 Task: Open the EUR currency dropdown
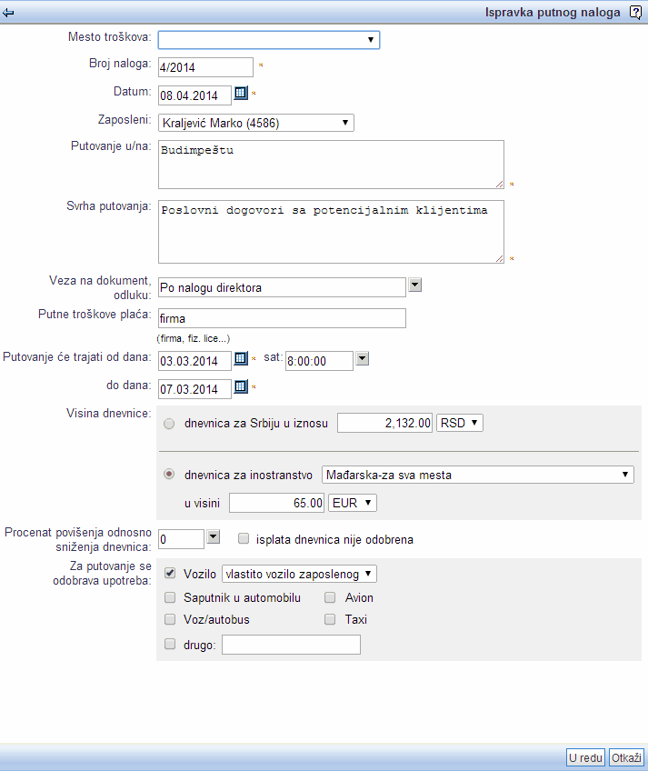point(353,503)
